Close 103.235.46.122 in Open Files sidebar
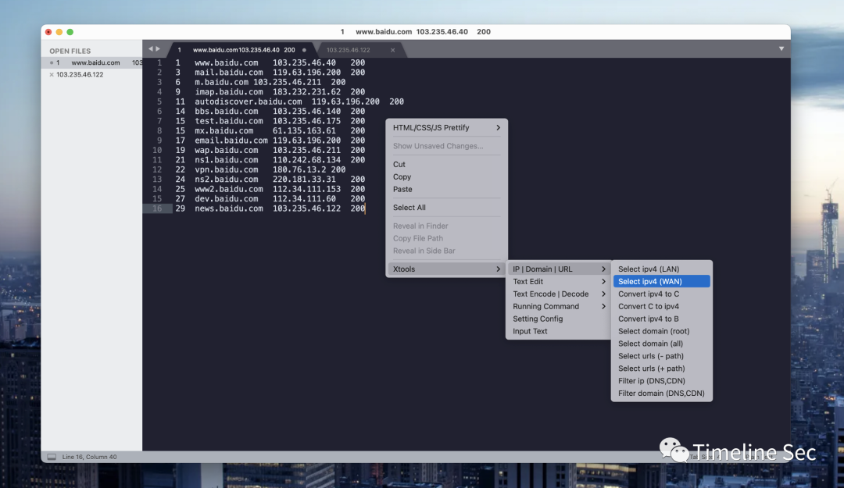The image size is (844, 488). click(x=52, y=75)
